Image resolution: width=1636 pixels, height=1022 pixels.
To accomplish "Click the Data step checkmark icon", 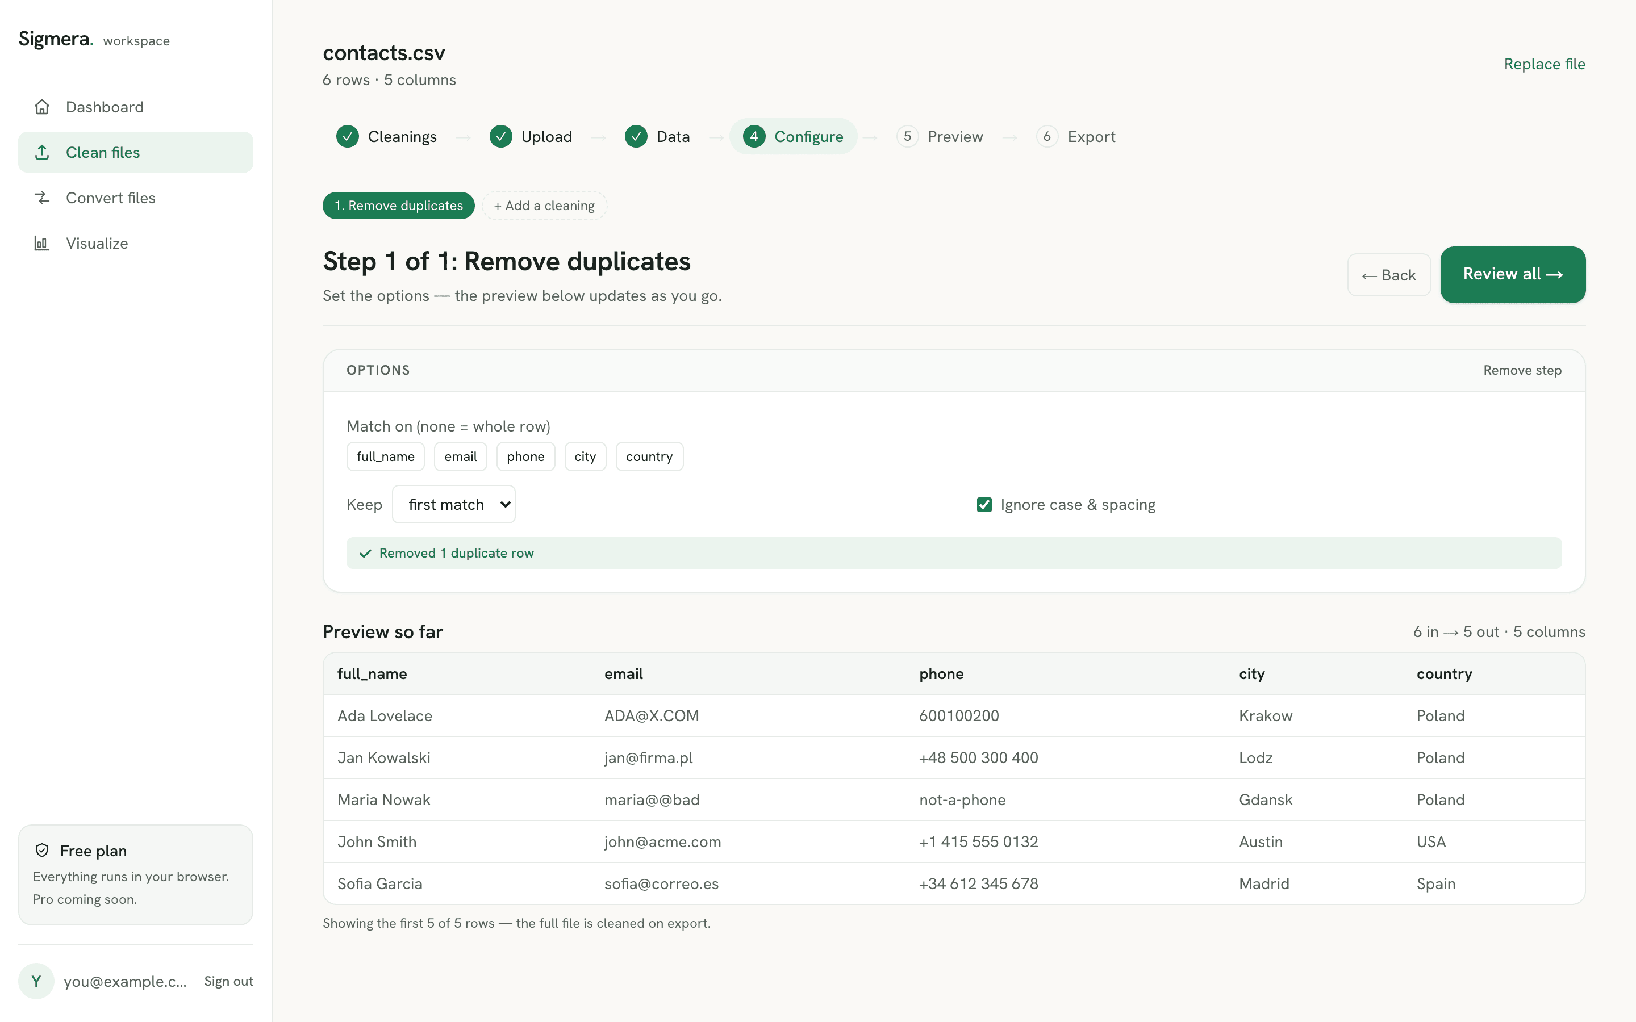I will click(x=636, y=136).
